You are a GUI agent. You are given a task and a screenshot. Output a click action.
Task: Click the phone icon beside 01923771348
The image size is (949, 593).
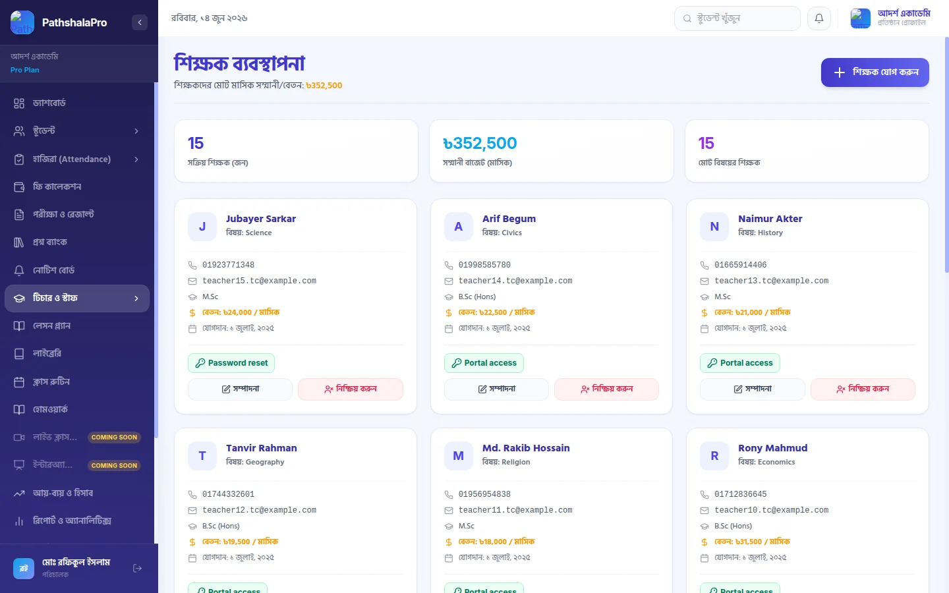pos(192,266)
